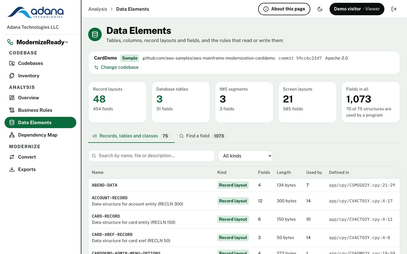The image size is (407, 254).
Task: Click the Change codebase link
Action: [116, 67]
